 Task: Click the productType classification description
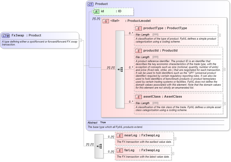point(176,40)
